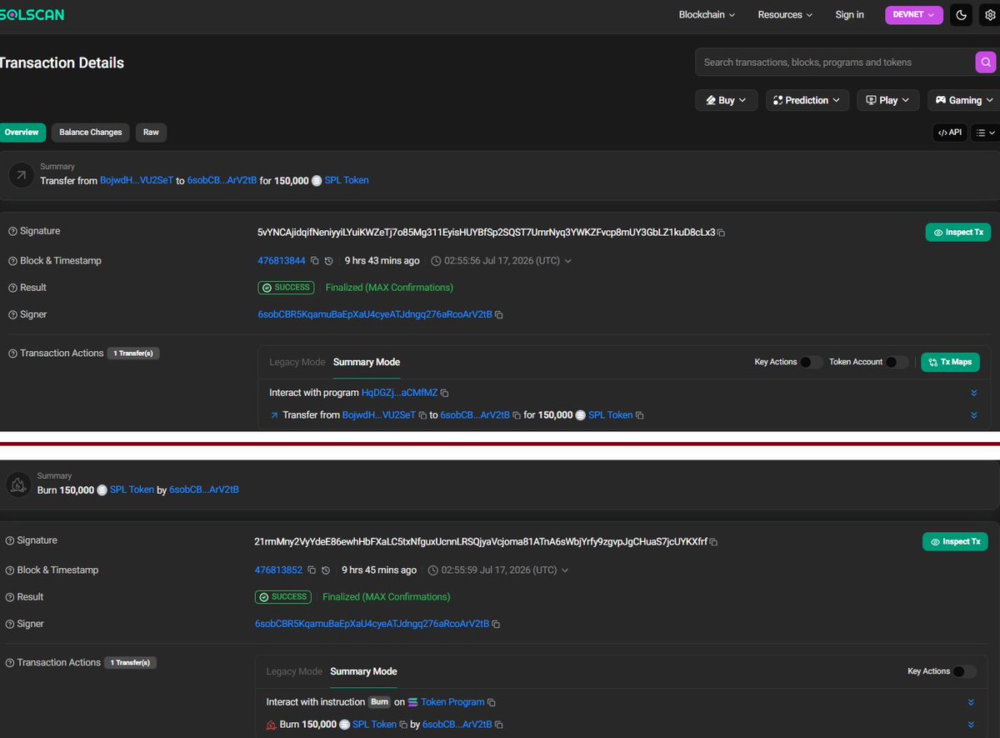Open the Blockchain dropdown menu

[x=707, y=15]
